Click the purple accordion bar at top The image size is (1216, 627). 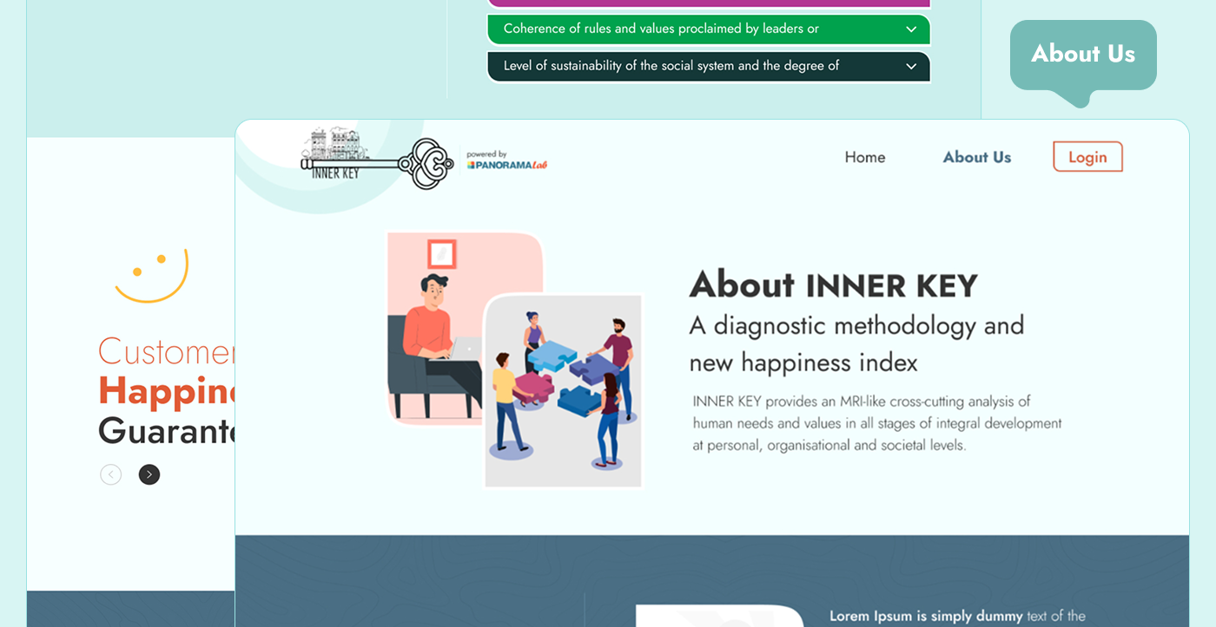708,3
